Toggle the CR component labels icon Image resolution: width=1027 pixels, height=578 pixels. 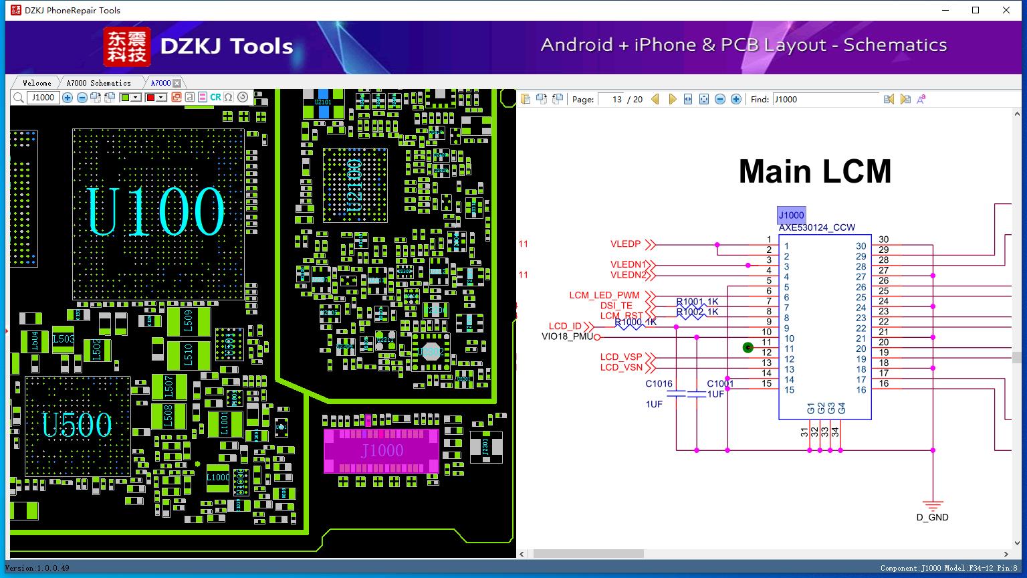tap(215, 98)
